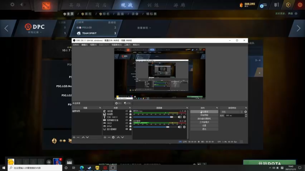Switch to the Learn tab in Dota
The height and width of the screenshot is (171, 305).
(153, 5)
